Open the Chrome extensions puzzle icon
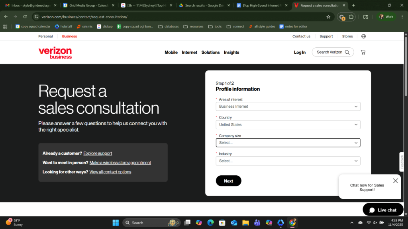This screenshot has width=408, height=229. pos(351,17)
